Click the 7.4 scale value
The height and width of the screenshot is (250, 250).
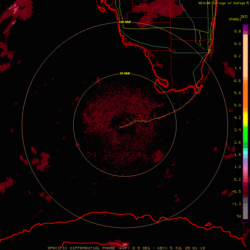coord(237,68)
